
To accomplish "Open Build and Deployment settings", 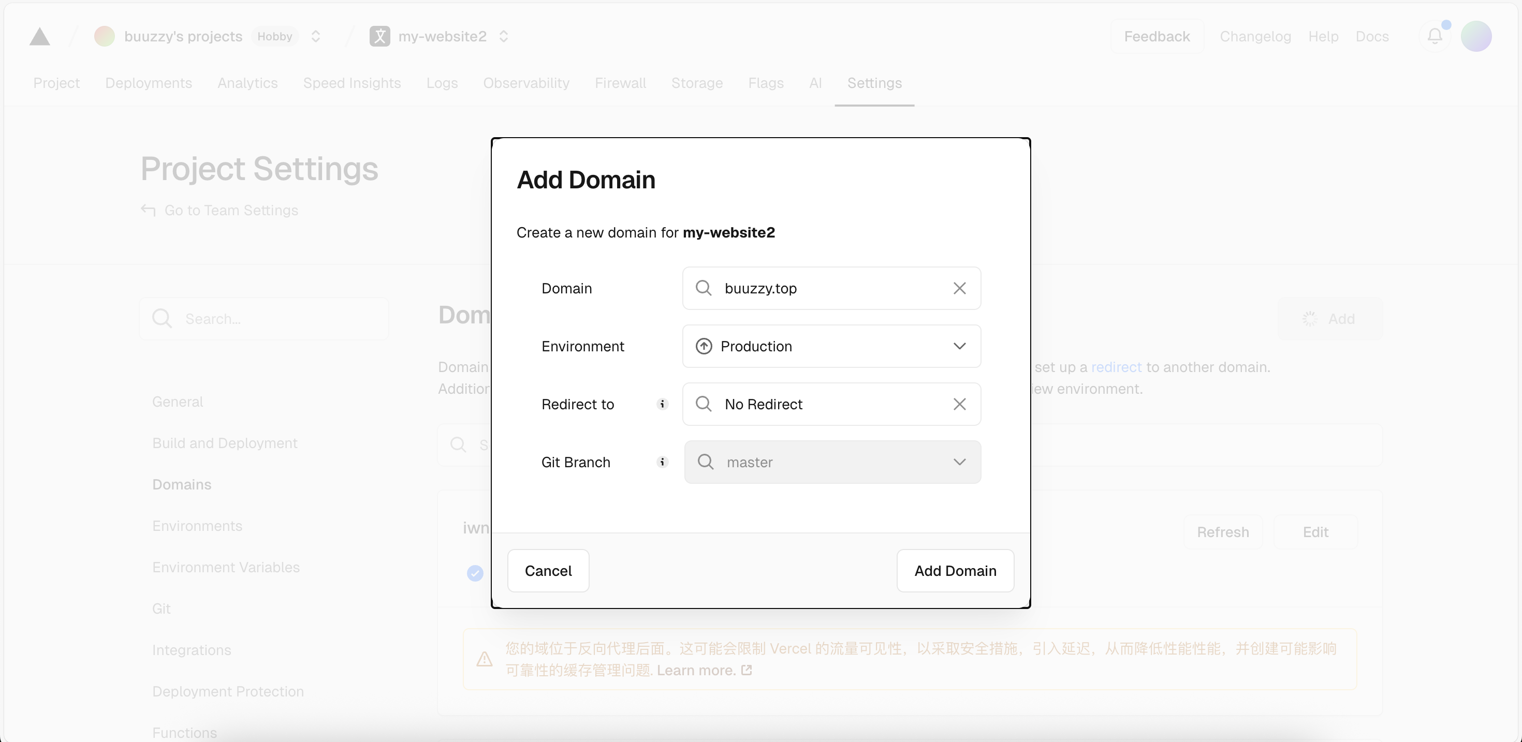I will pyautogui.click(x=225, y=443).
